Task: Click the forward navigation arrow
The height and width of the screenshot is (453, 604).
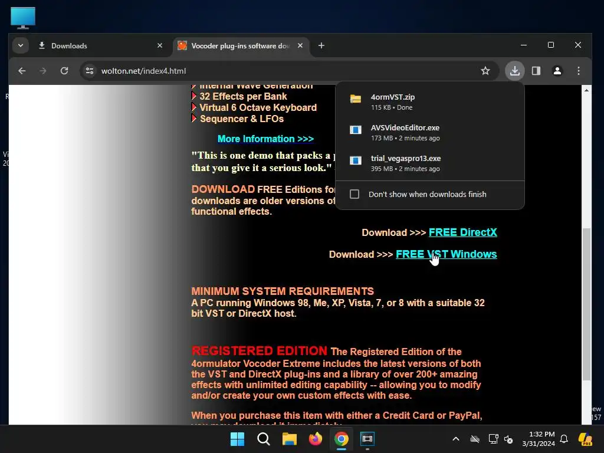Action: (x=43, y=71)
